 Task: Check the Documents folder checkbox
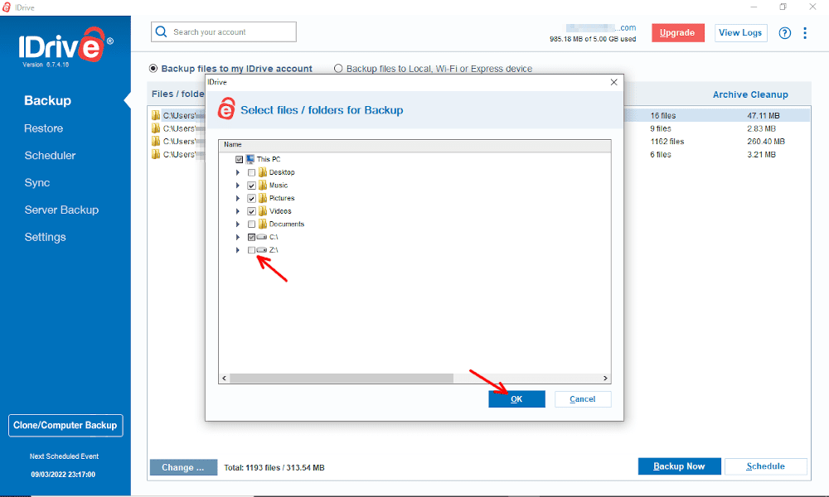tap(252, 224)
